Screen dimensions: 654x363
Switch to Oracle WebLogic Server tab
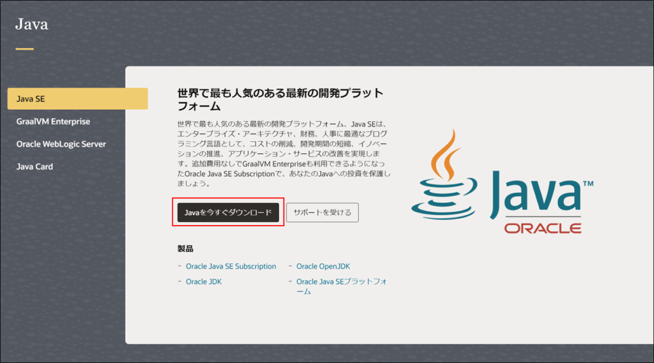click(61, 144)
